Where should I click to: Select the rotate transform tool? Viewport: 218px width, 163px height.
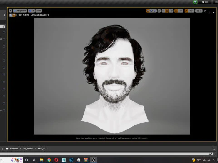tap(151, 11)
